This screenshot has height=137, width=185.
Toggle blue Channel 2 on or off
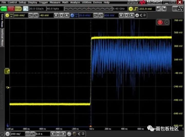[72, 15]
